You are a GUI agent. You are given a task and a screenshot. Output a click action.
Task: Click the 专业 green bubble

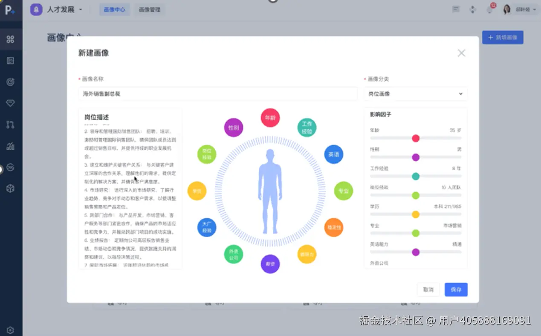click(344, 191)
